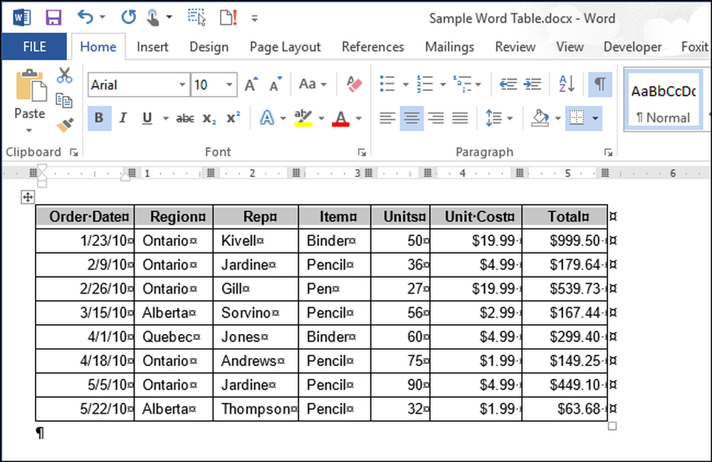Open the font size dropdown

[229, 85]
